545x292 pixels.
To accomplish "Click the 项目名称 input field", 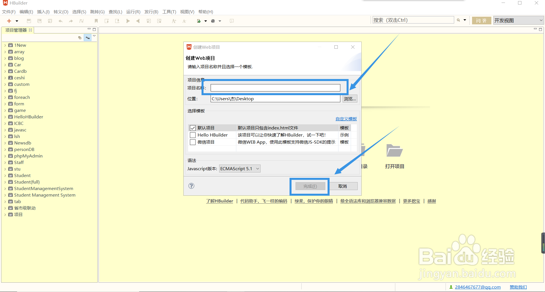I will pyautogui.click(x=275, y=88).
